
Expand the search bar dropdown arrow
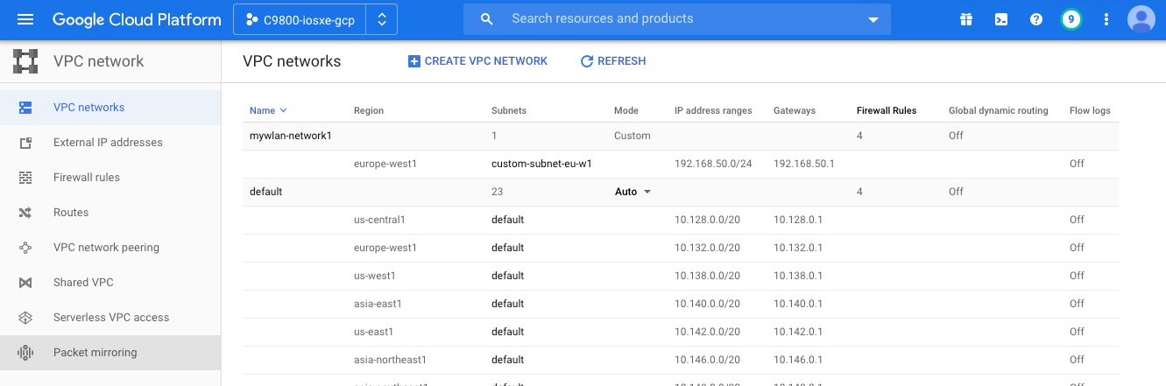click(873, 19)
